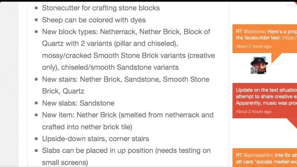Open the @annasahlin mention link

pos(258,155)
